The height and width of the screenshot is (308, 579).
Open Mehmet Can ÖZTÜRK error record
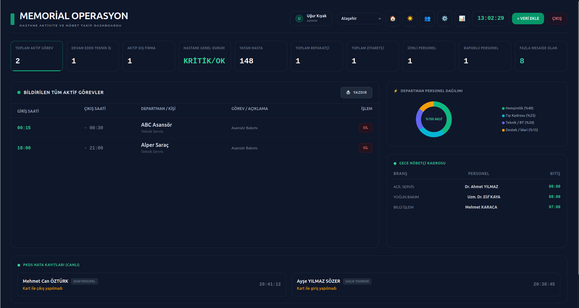click(x=152, y=284)
